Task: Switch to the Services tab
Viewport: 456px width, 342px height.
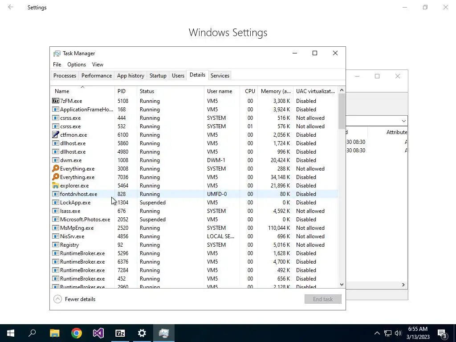Action: coord(220,76)
